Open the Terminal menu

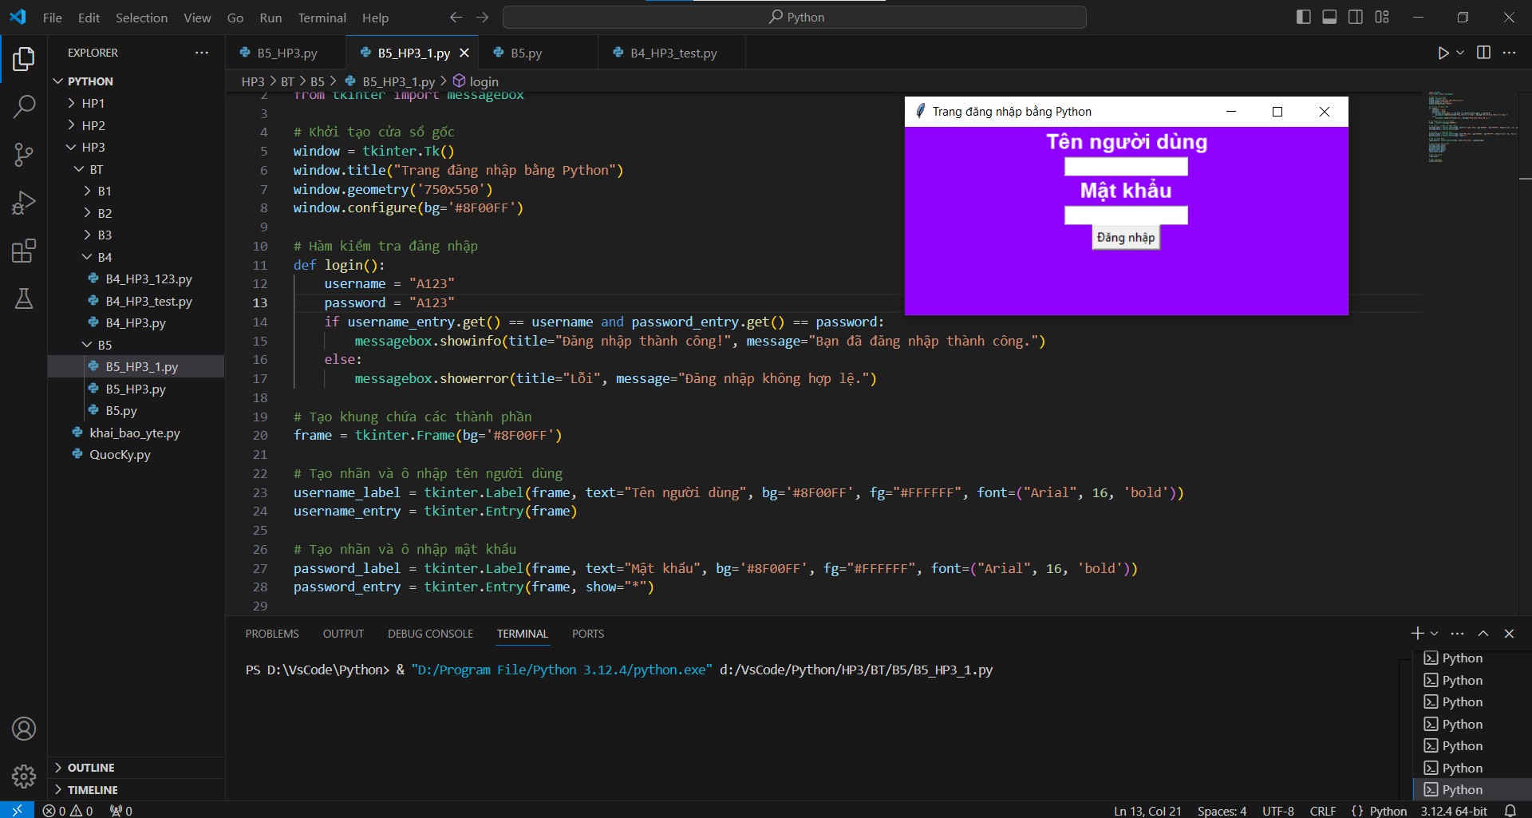point(322,18)
